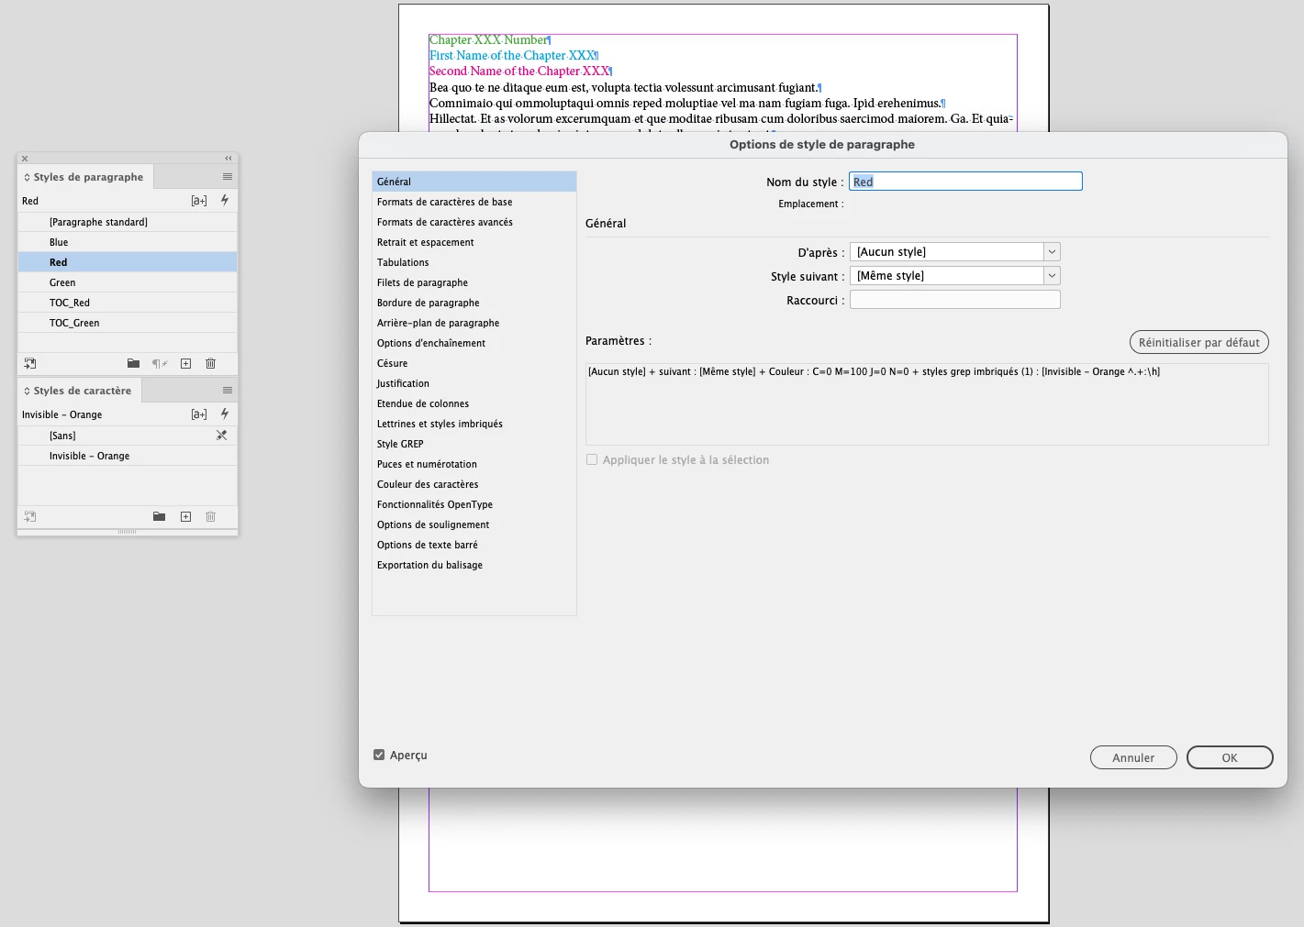This screenshot has height=927, width=1304.
Task: Toggle Appliquer le style à la sélection
Action: point(592,459)
